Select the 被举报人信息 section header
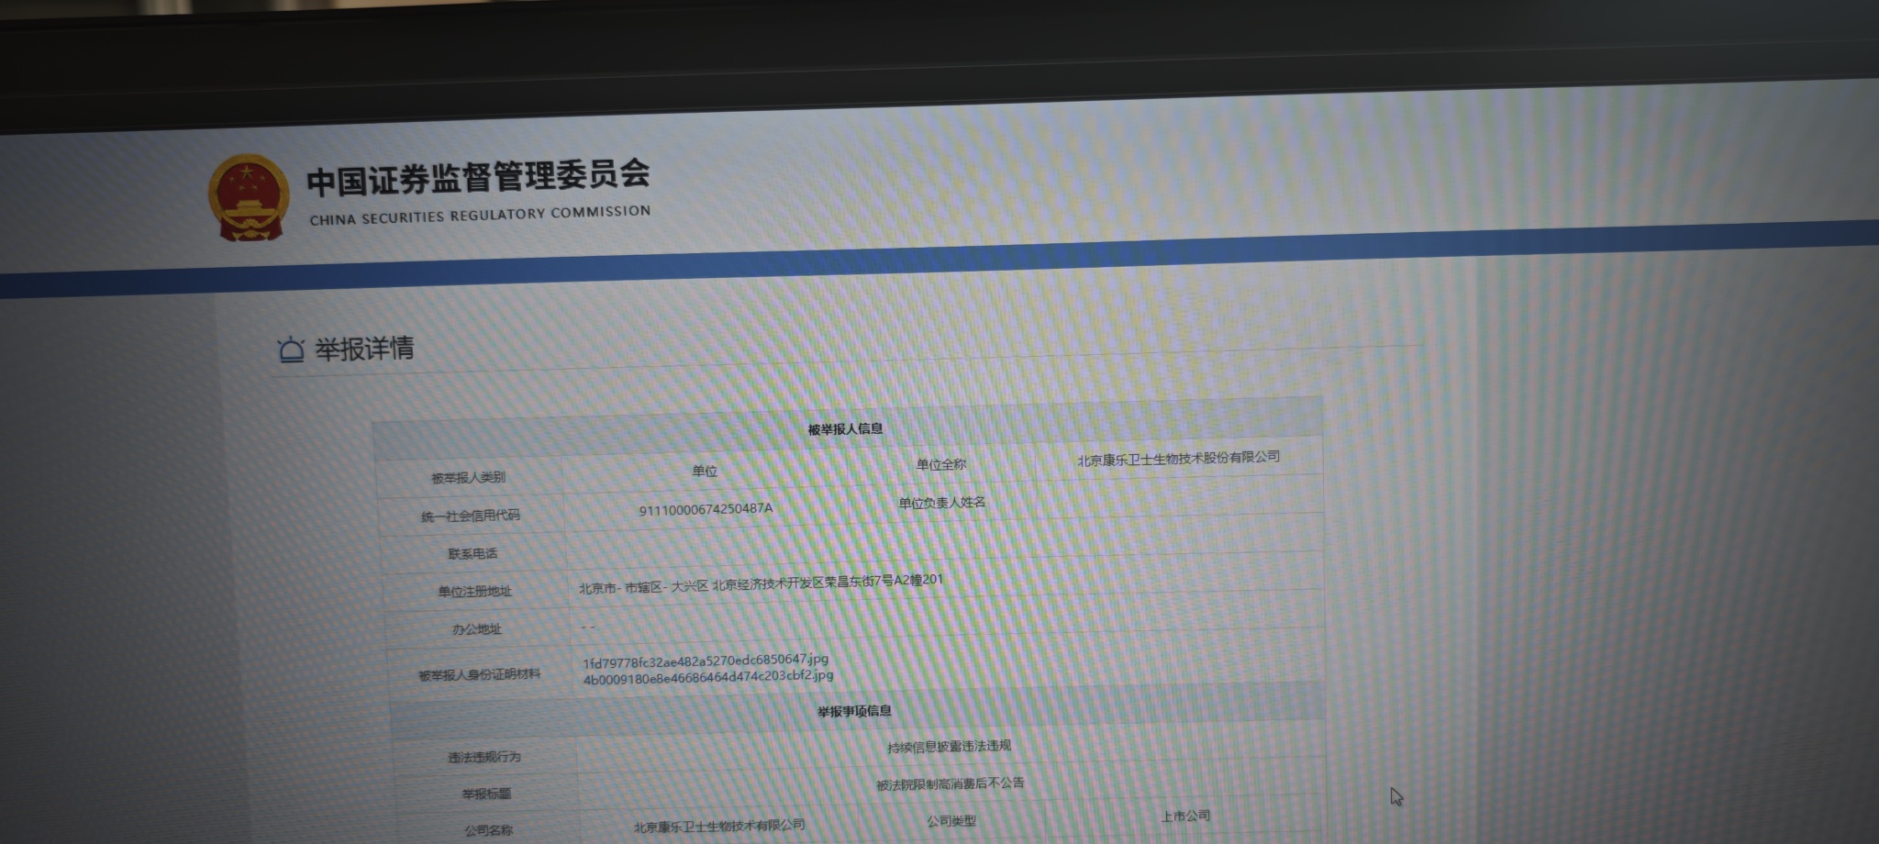This screenshot has height=844, width=1879. click(x=845, y=428)
